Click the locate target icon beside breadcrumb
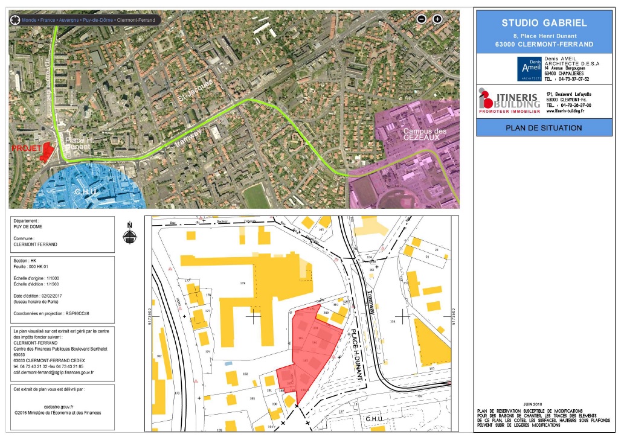624x440 pixels. (x=14, y=20)
